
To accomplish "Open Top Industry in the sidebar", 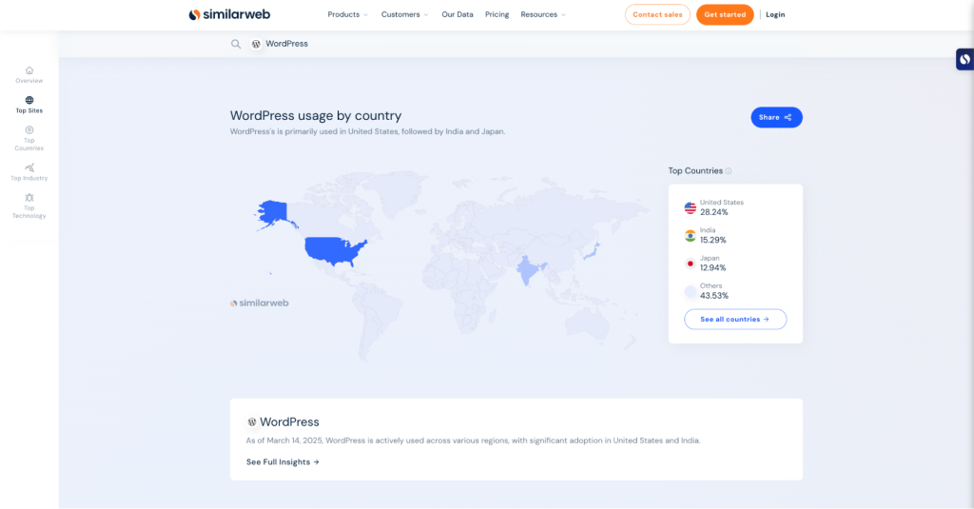I will click(x=29, y=172).
